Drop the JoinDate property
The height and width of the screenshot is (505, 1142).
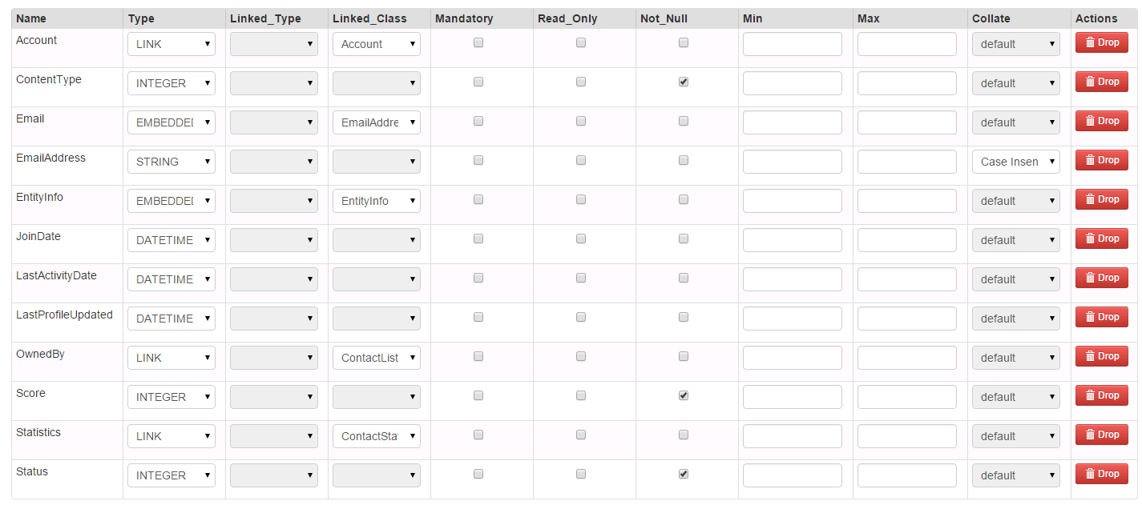[1102, 238]
